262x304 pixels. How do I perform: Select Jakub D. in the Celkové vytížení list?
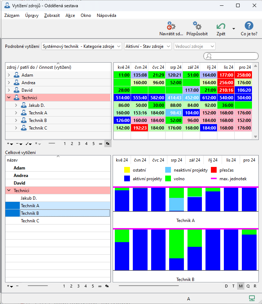pyautogui.click(x=29, y=198)
